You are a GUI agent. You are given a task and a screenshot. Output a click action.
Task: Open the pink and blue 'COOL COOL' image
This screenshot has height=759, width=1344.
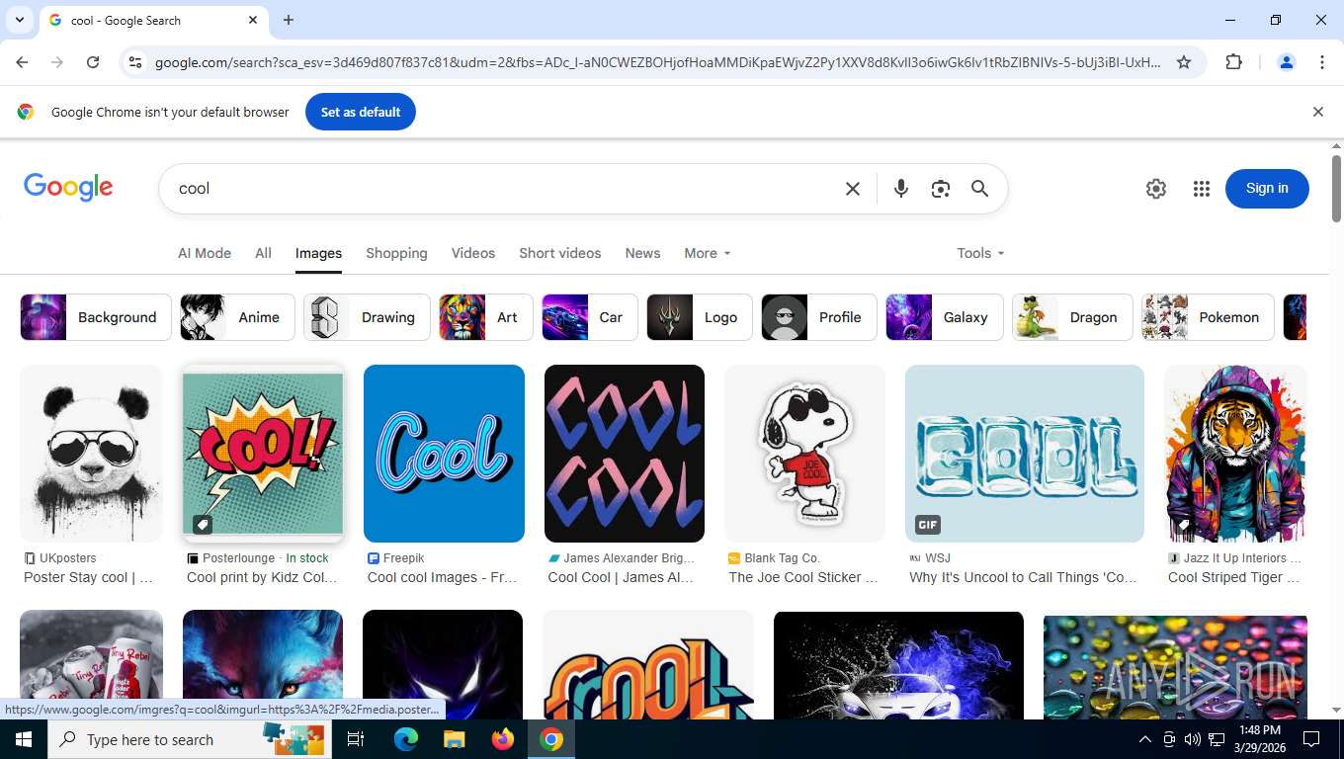pyautogui.click(x=625, y=454)
